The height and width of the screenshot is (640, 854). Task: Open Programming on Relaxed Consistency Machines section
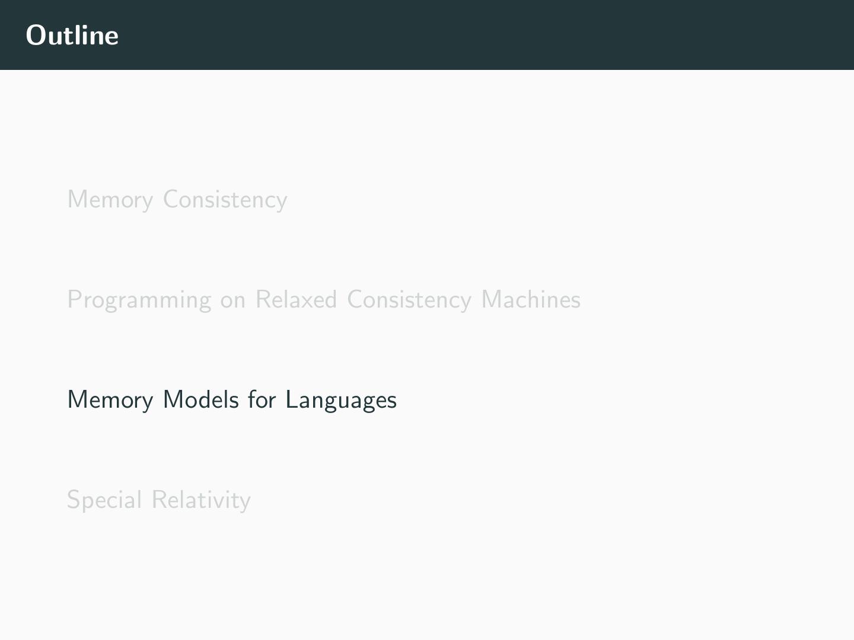323,300
